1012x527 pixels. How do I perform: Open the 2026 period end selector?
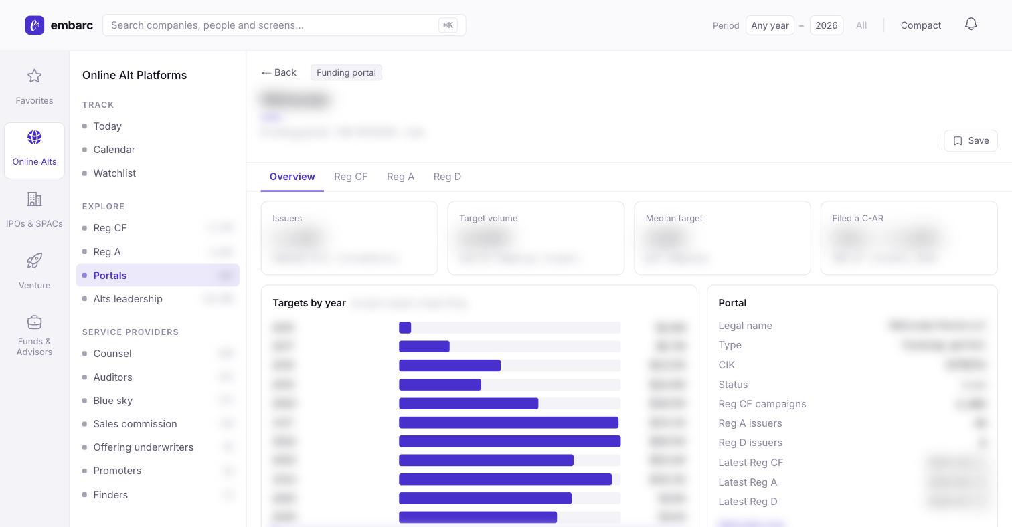click(826, 25)
